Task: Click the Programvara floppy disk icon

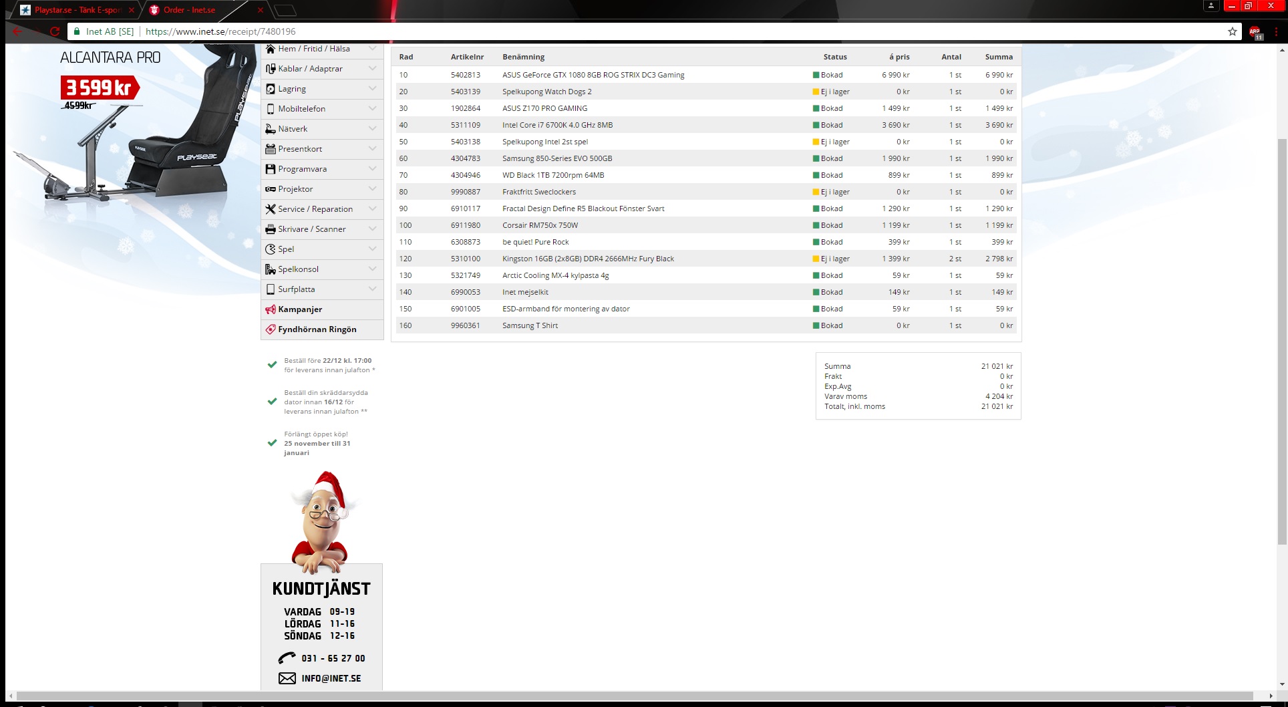Action: [271, 169]
